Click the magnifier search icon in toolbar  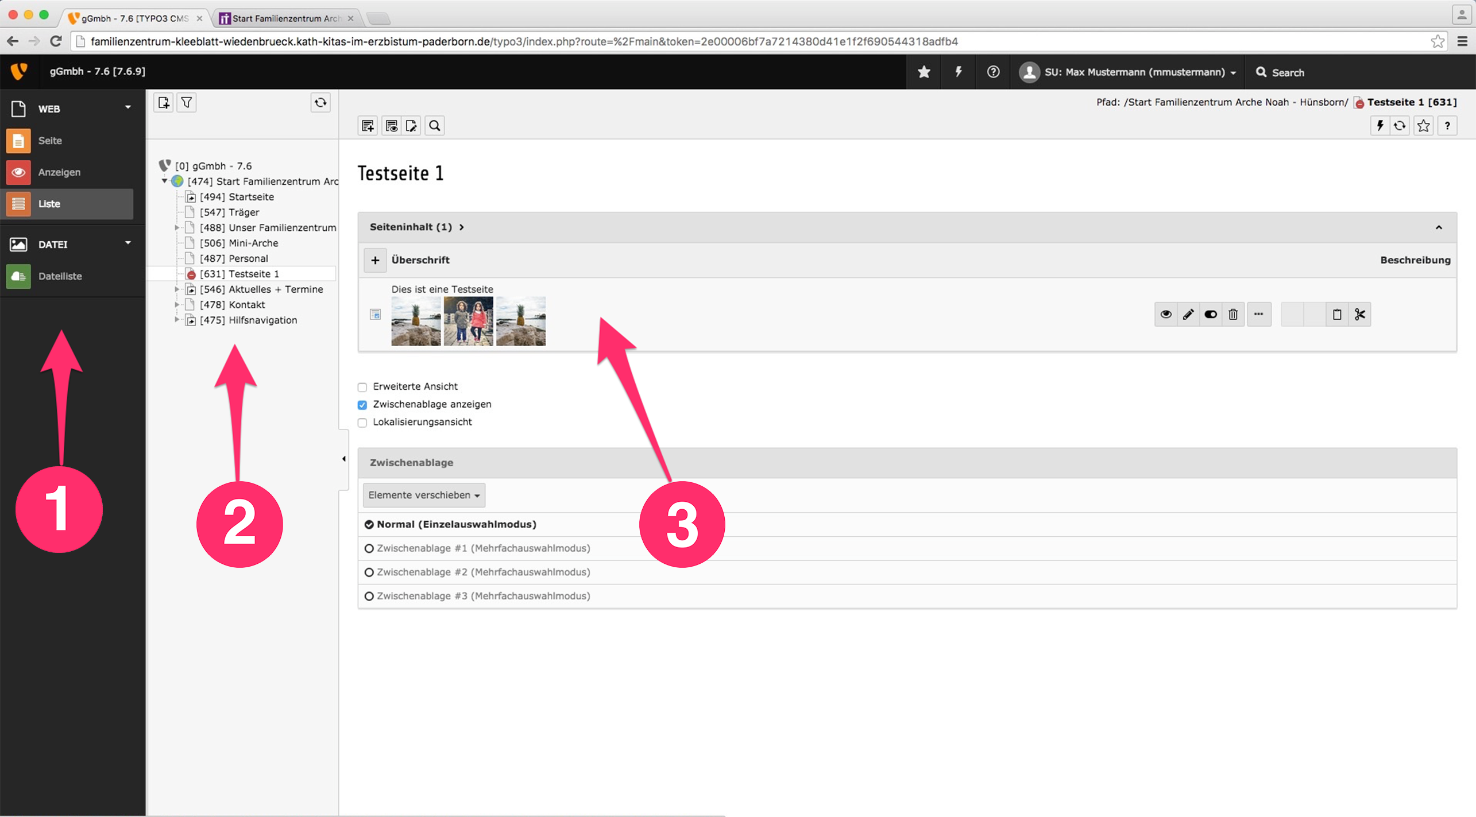click(435, 126)
